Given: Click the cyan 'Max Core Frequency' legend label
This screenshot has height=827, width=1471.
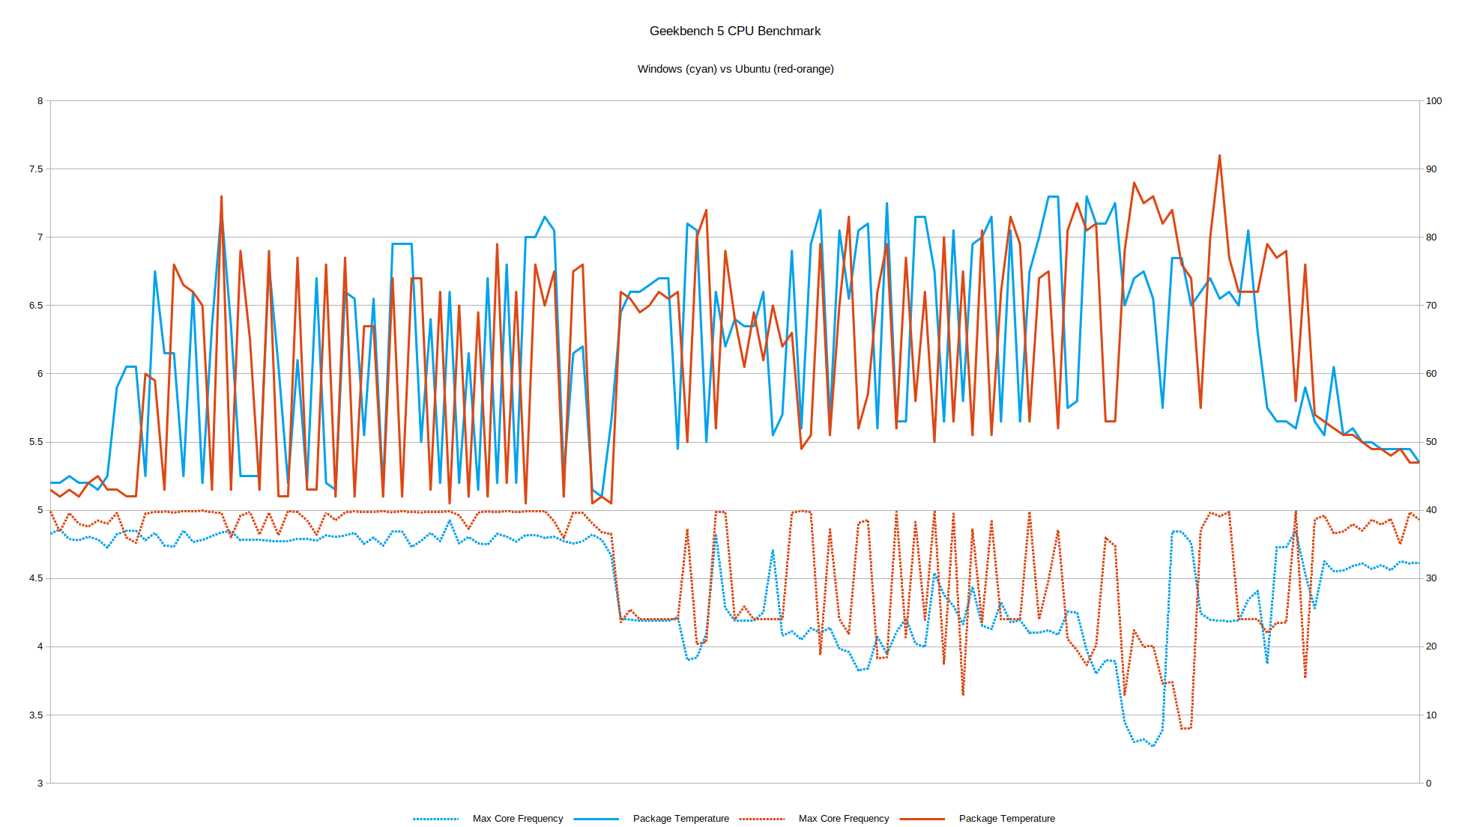Looking at the screenshot, I should [518, 819].
